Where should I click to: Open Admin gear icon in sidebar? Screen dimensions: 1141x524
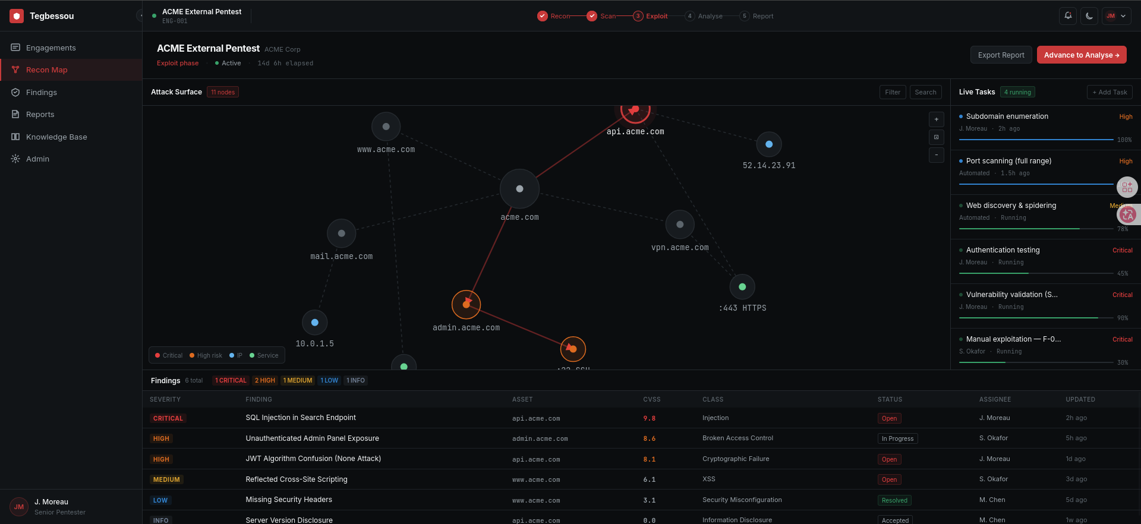click(x=15, y=159)
